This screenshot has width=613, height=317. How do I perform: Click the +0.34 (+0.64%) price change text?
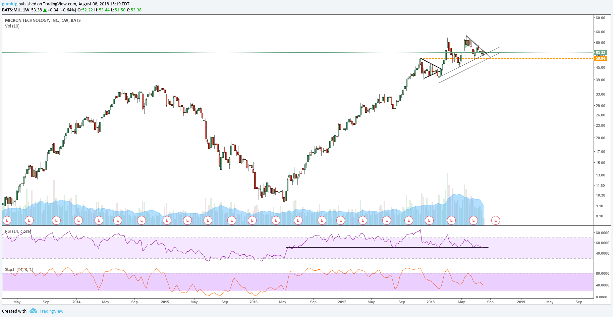click(x=62, y=10)
